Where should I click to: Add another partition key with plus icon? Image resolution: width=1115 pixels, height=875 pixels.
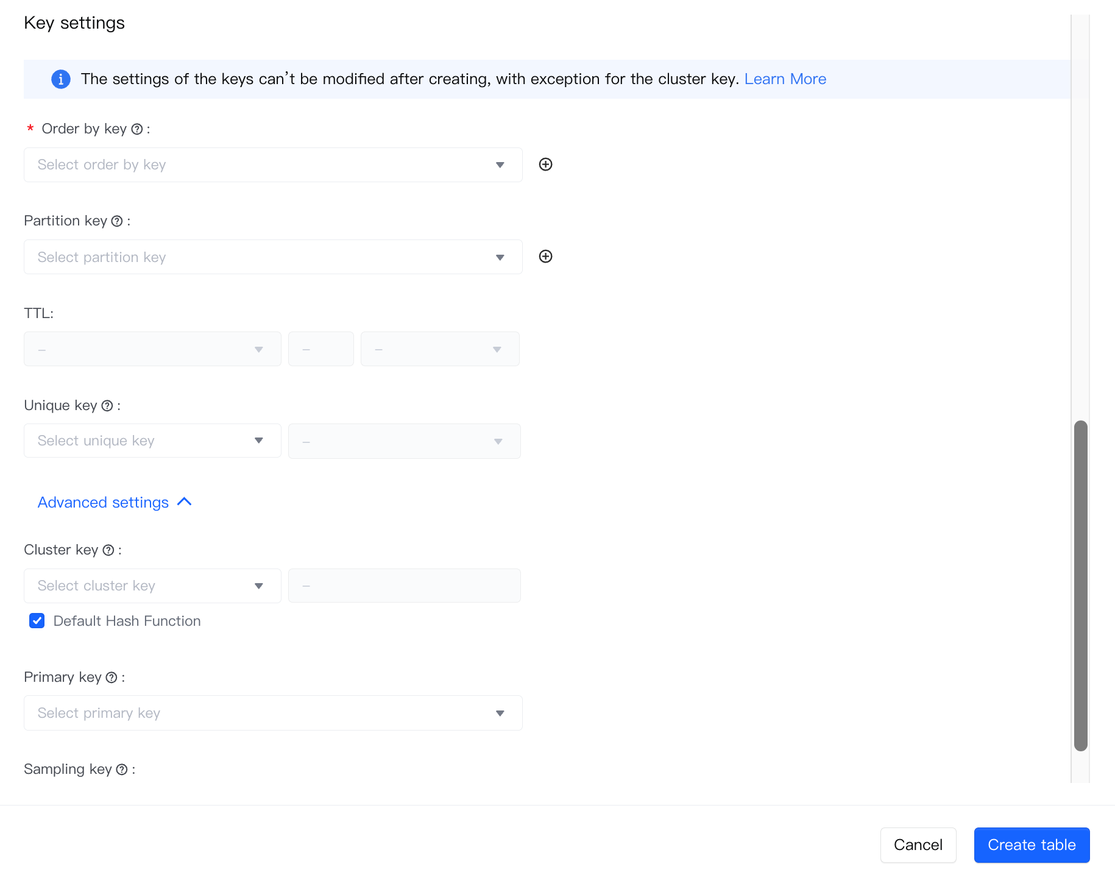coord(545,257)
